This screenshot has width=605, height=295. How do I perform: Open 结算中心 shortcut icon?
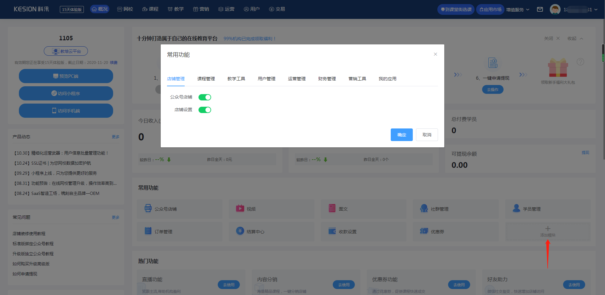tap(240, 231)
